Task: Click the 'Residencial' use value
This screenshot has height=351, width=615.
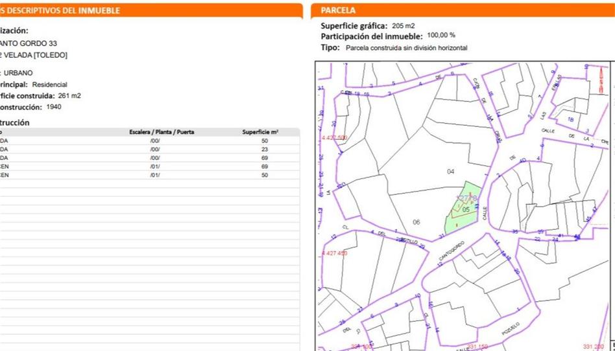Action: pyautogui.click(x=49, y=85)
